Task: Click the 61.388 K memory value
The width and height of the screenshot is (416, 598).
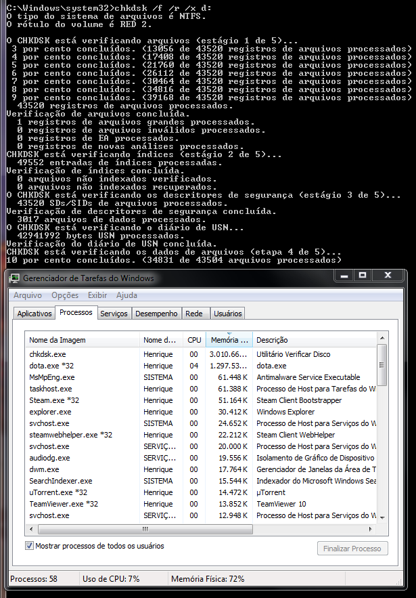Action: [x=233, y=389]
